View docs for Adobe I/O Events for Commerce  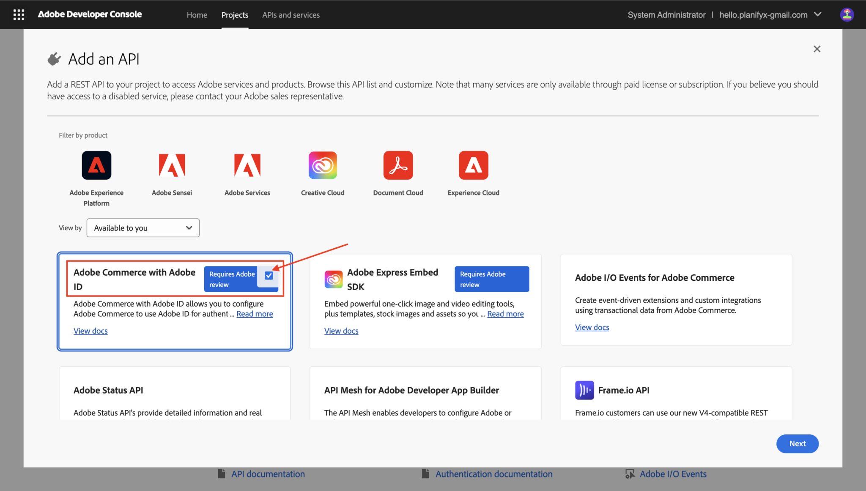[592, 327]
